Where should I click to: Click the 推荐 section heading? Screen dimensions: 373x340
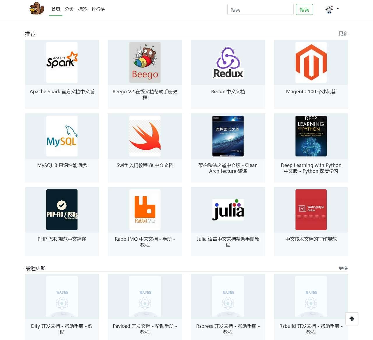tap(30, 34)
